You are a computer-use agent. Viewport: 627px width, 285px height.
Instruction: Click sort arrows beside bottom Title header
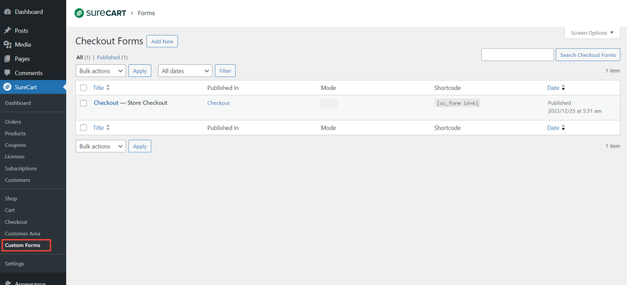108,128
